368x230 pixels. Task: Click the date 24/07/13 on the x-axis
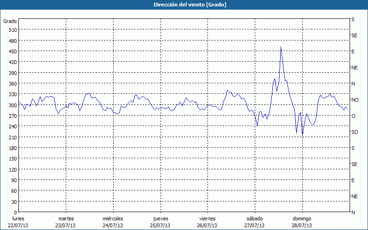point(113,225)
